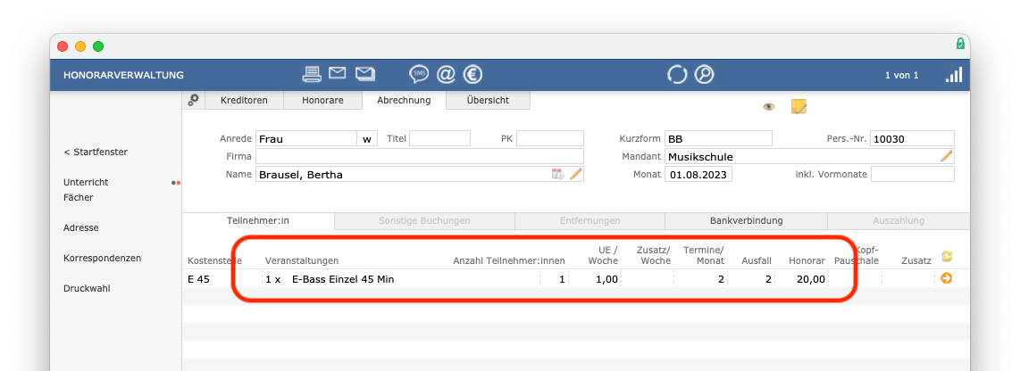1020x371 pixels.
Task: Open the Bankverbindung sub-tab
Action: coord(746,221)
